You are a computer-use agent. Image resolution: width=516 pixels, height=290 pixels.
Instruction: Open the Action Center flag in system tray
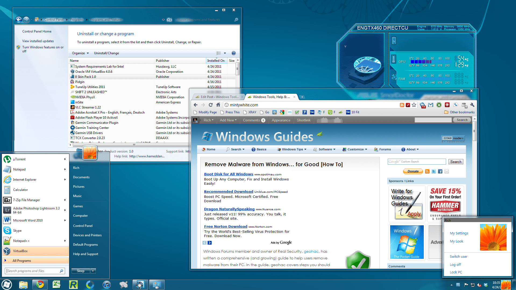(x=466, y=285)
